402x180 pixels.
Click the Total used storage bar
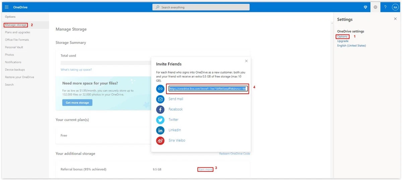(x=106, y=63)
